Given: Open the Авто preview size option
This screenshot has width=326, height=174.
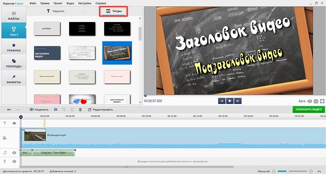Looking at the screenshot, I should click(302, 101).
